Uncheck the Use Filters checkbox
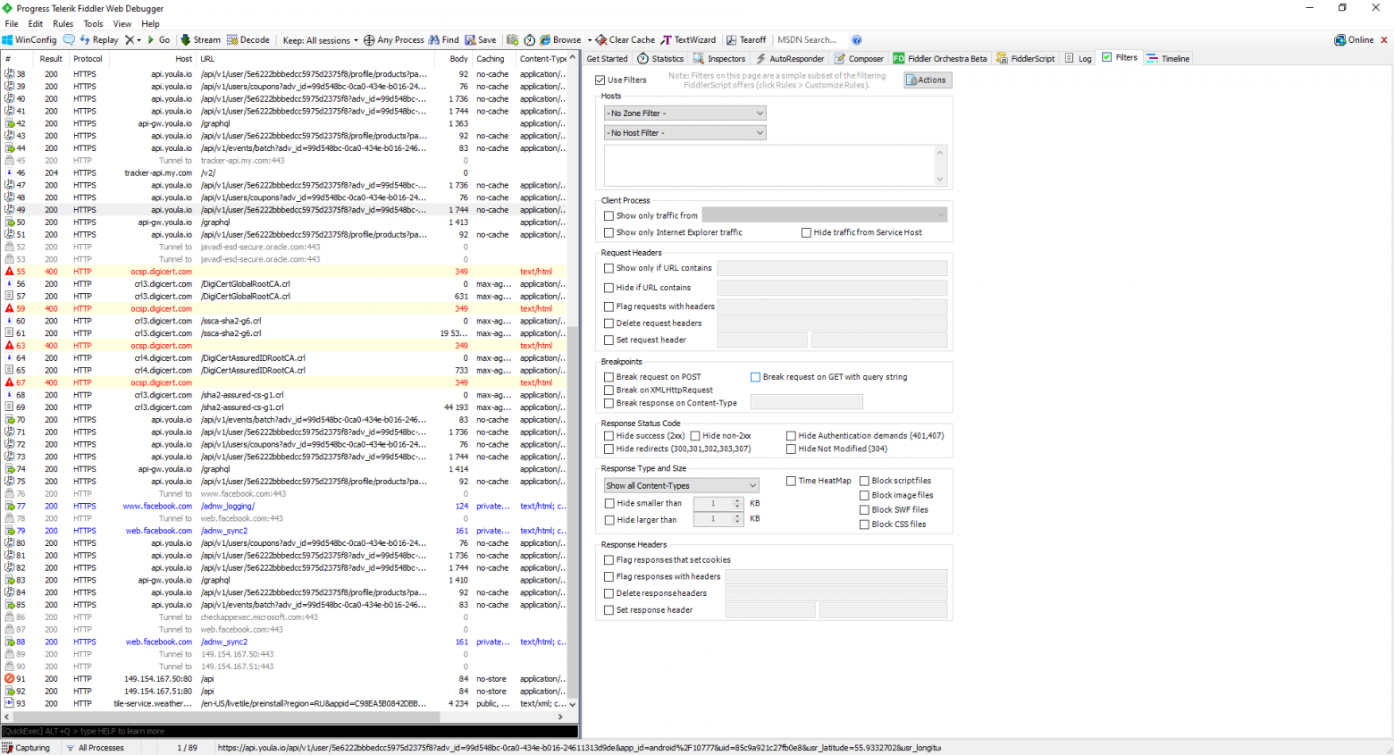The image size is (1394, 755). coord(600,80)
